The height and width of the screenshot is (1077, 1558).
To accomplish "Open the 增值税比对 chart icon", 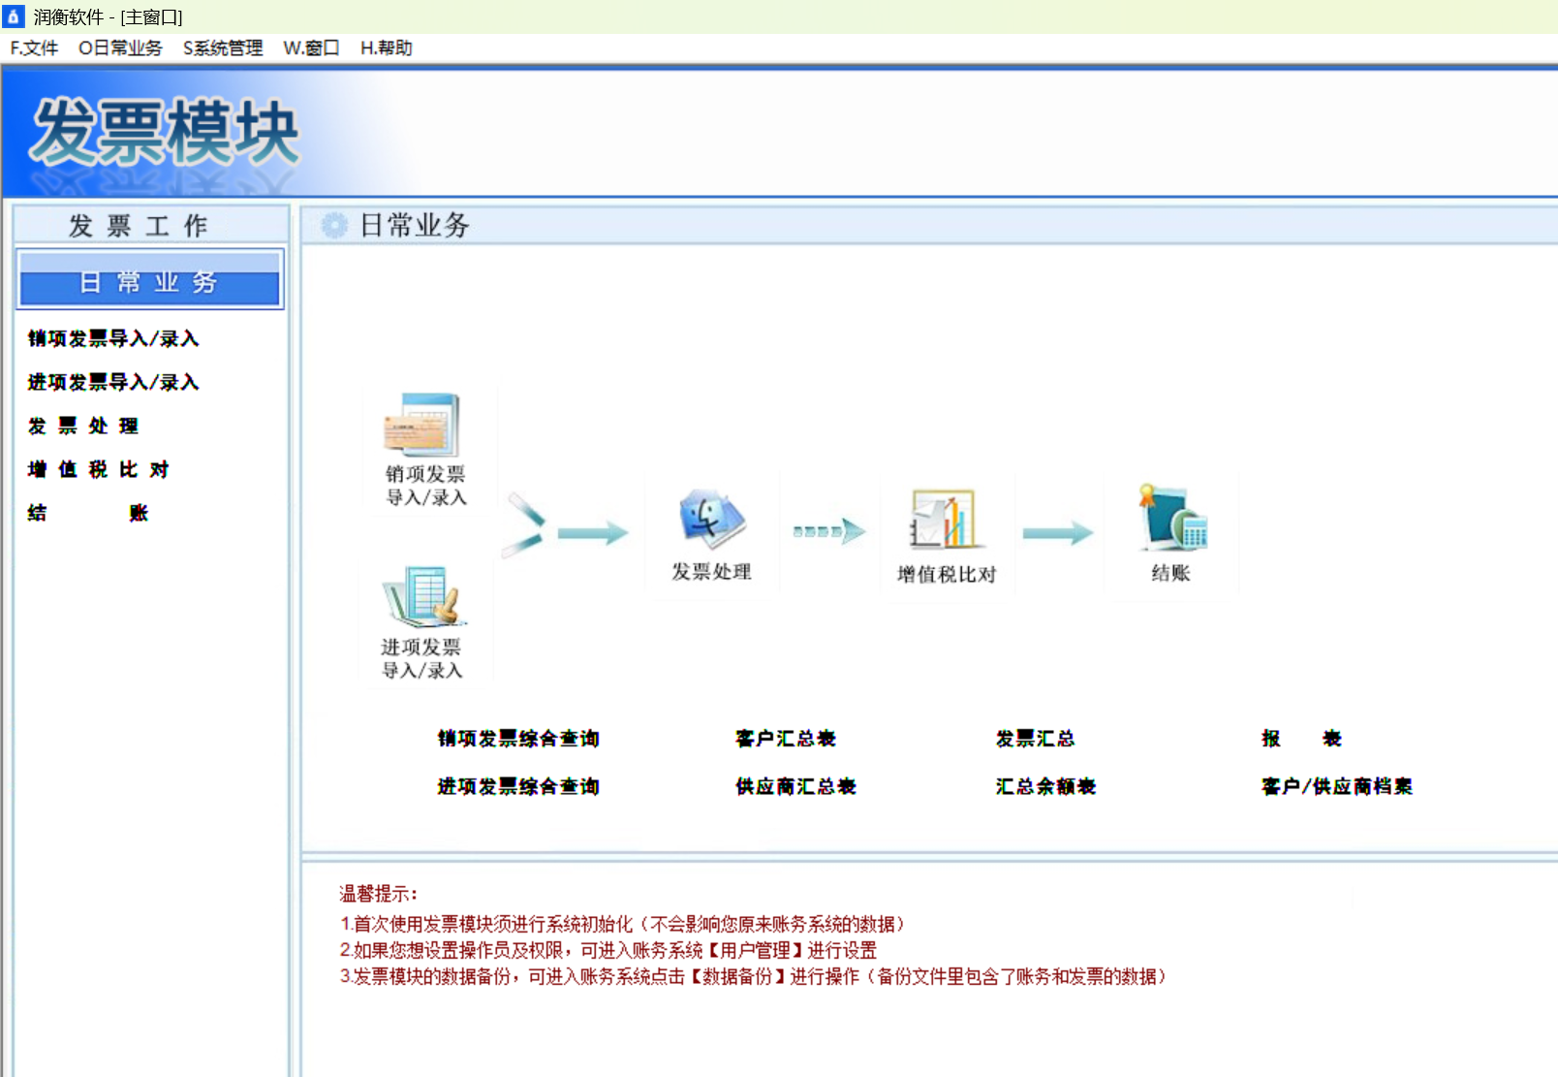I will (x=943, y=520).
